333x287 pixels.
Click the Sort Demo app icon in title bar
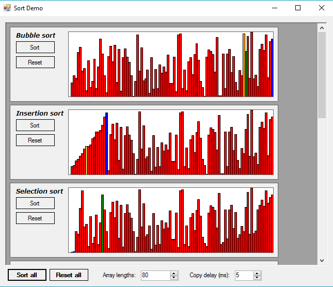click(x=7, y=8)
